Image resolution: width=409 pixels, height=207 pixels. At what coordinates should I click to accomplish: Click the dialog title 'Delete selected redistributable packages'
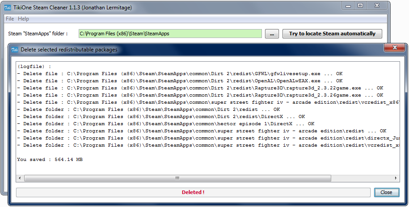[x=69, y=50]
